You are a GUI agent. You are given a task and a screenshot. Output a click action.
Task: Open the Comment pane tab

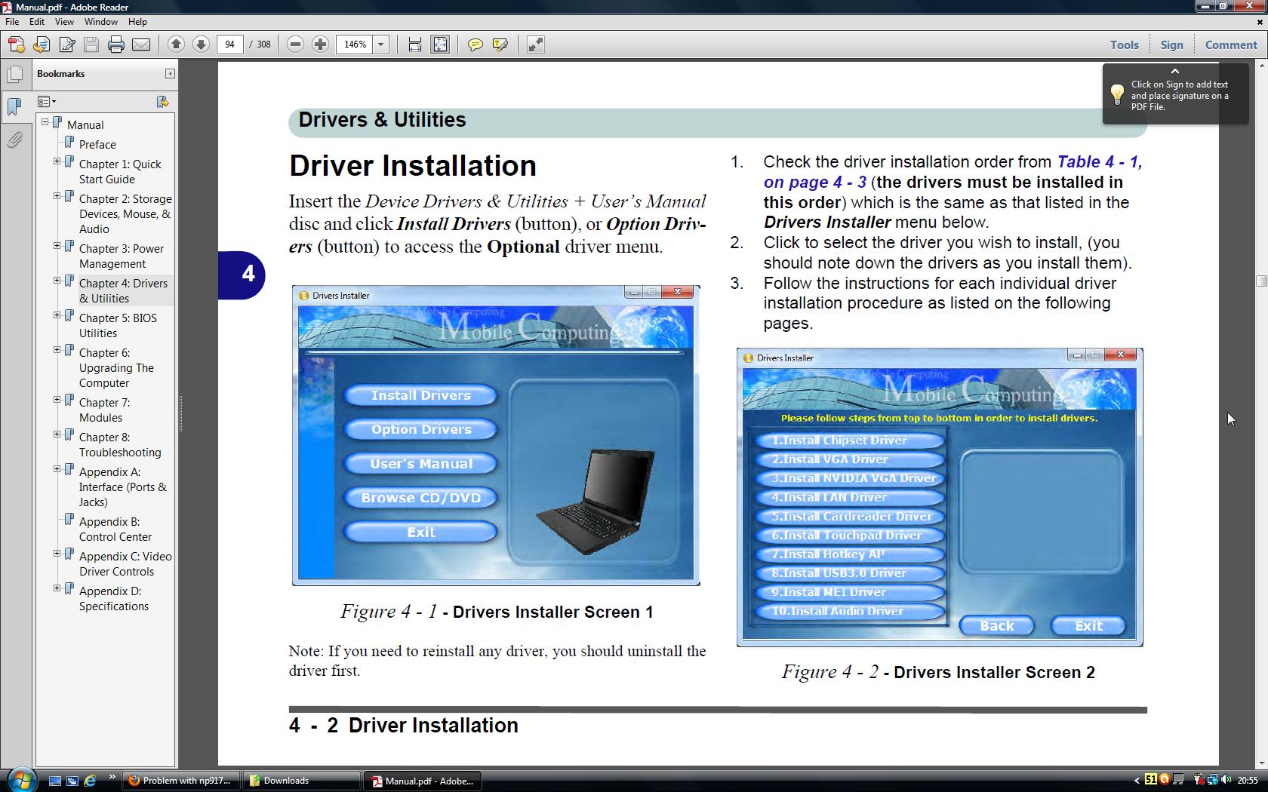(1230, 45)
